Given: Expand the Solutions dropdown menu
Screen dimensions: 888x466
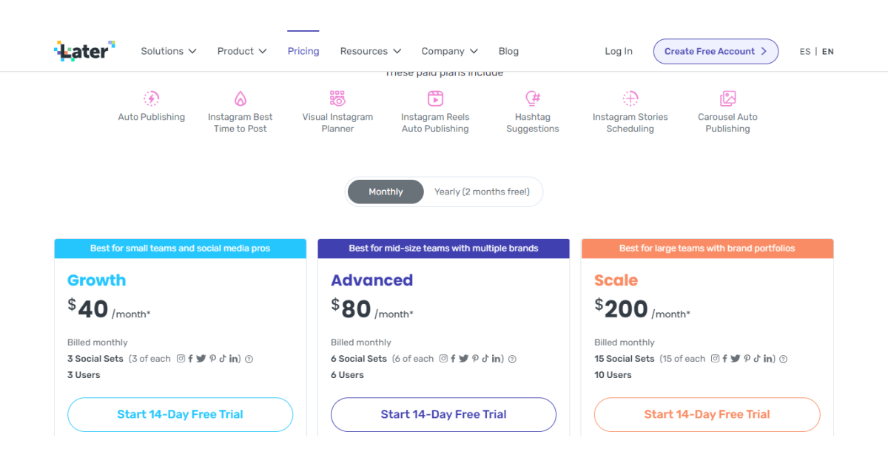Looking at the screenshot, I should (x=169, y=51).
